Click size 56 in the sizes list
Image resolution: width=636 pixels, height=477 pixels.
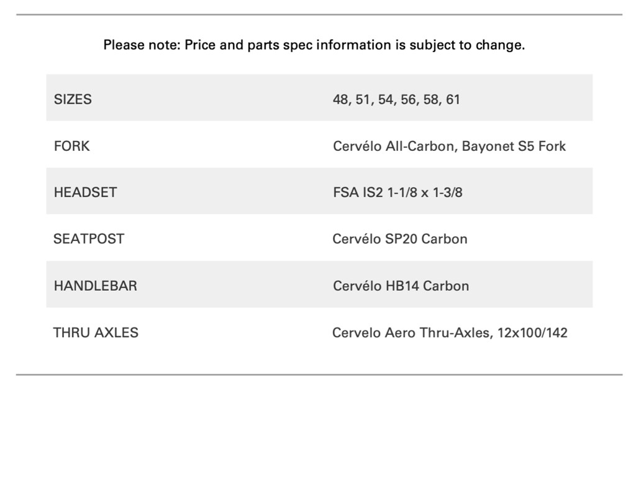tap(409, 99)
